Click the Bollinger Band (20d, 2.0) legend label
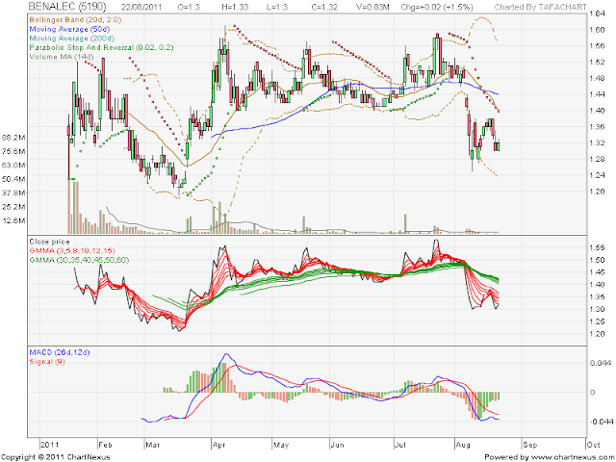The image size is (616, 462). click(75, 19)
